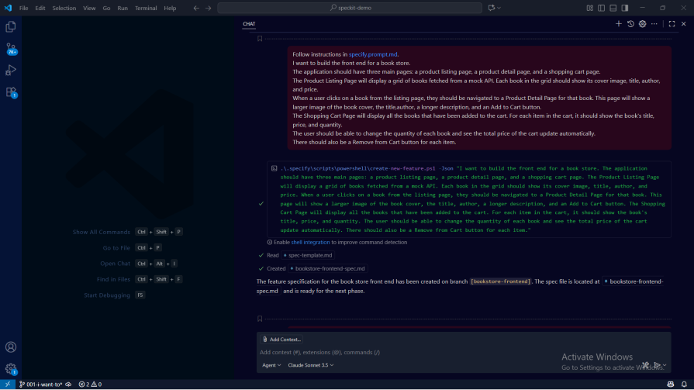694x390 pixels.
Task: Maximize the chat panel size
Action: [x=672, y=24]
